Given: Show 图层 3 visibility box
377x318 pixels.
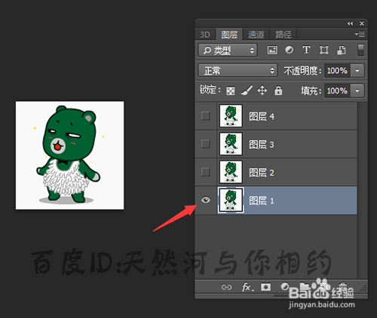Looking at the screenshot, I should (206, 144).
